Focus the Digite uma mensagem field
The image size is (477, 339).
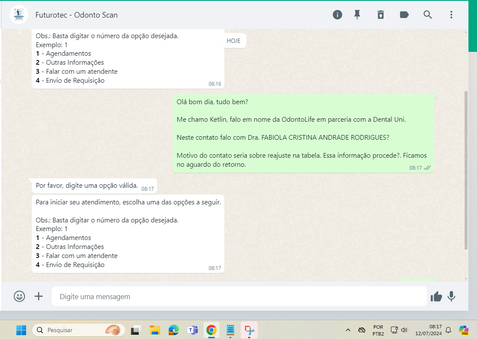[x=239, y=296]
